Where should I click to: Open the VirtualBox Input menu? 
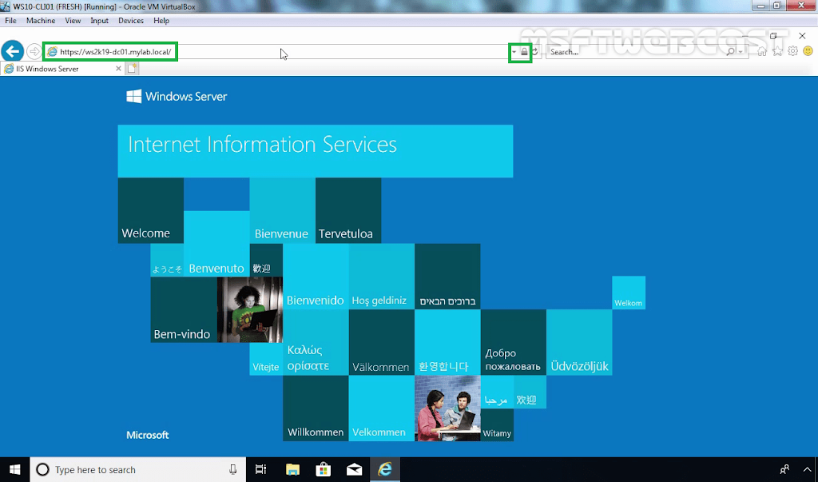coord(99,20)
